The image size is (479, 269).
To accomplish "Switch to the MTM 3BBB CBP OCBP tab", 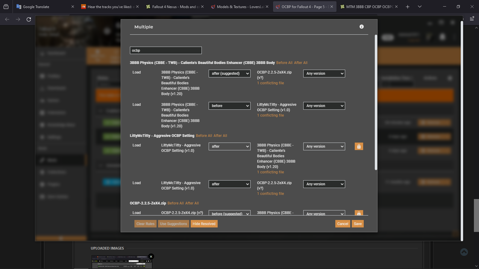I will pos(369,7).
